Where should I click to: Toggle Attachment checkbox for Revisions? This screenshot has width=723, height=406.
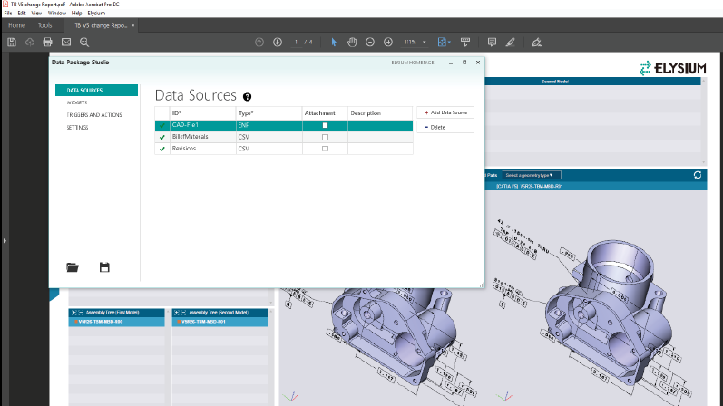tap(325, 148)
